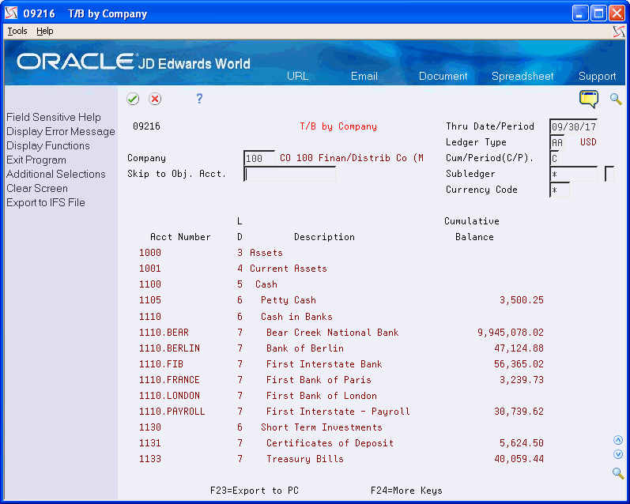Select account 1001 Current Assets row
This screenshot has height=504, width=630.
(341, 269)
